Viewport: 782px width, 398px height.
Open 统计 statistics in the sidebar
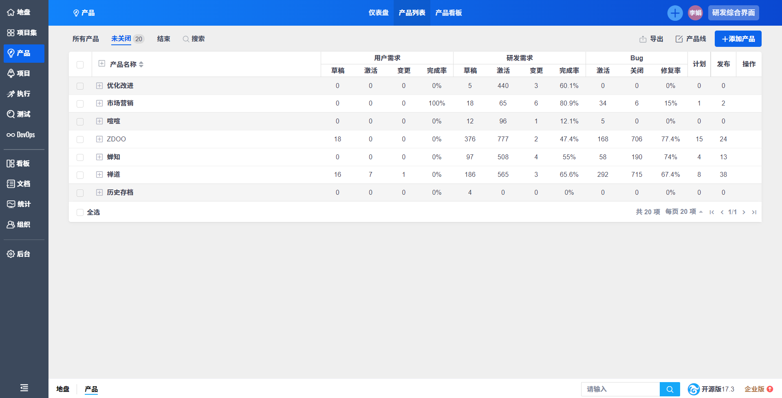[x=19, y=204]
